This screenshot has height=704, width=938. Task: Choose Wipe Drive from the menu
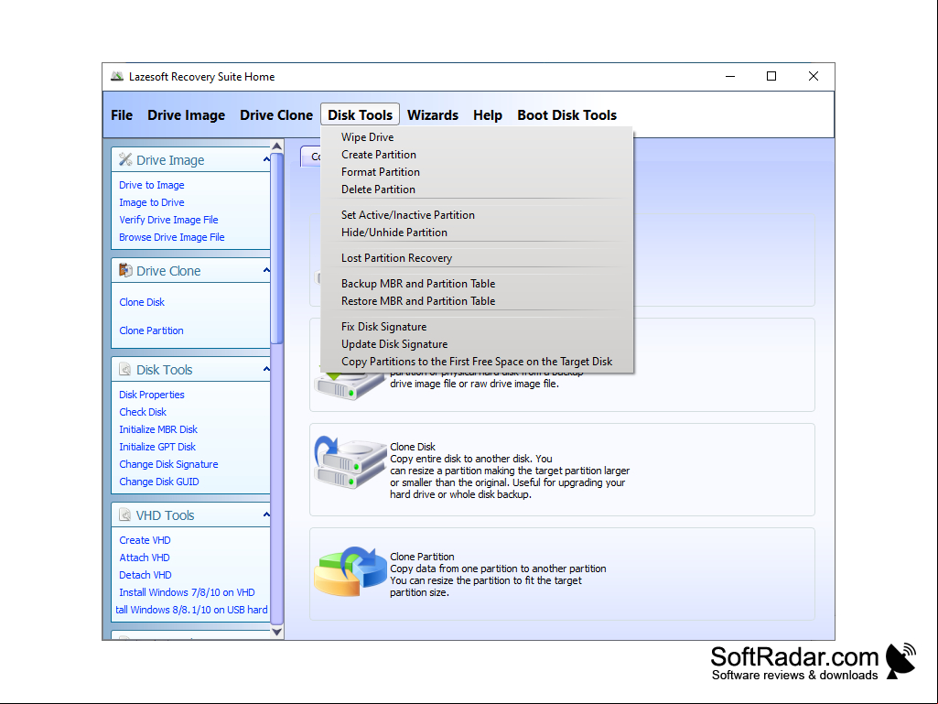(x=477, y=137)
